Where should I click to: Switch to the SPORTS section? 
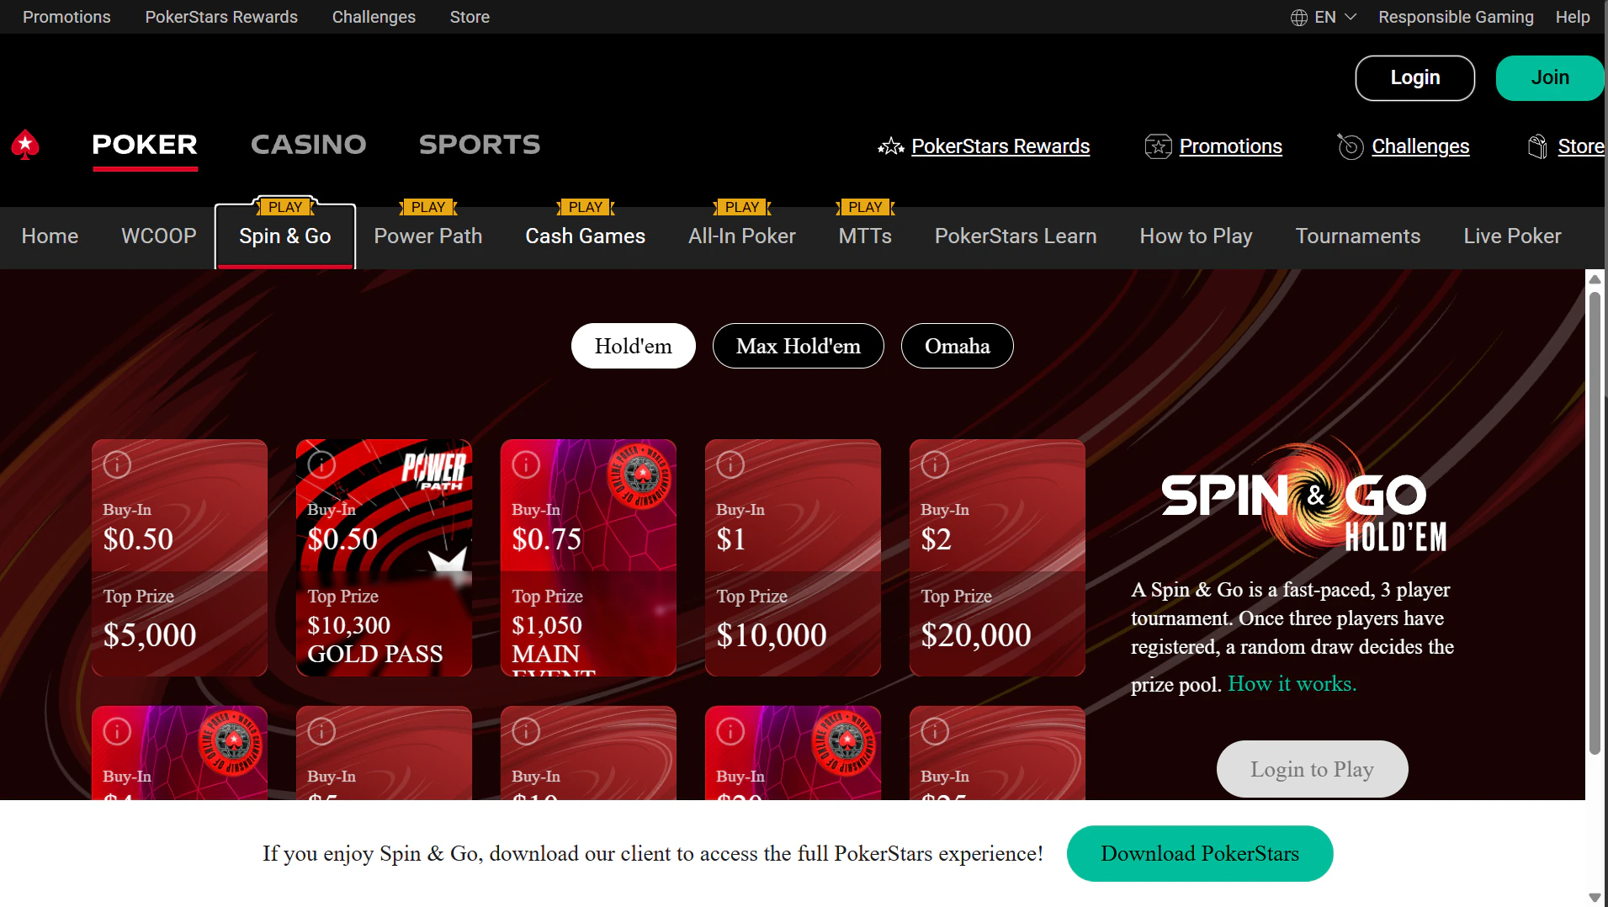pos(480,145)
